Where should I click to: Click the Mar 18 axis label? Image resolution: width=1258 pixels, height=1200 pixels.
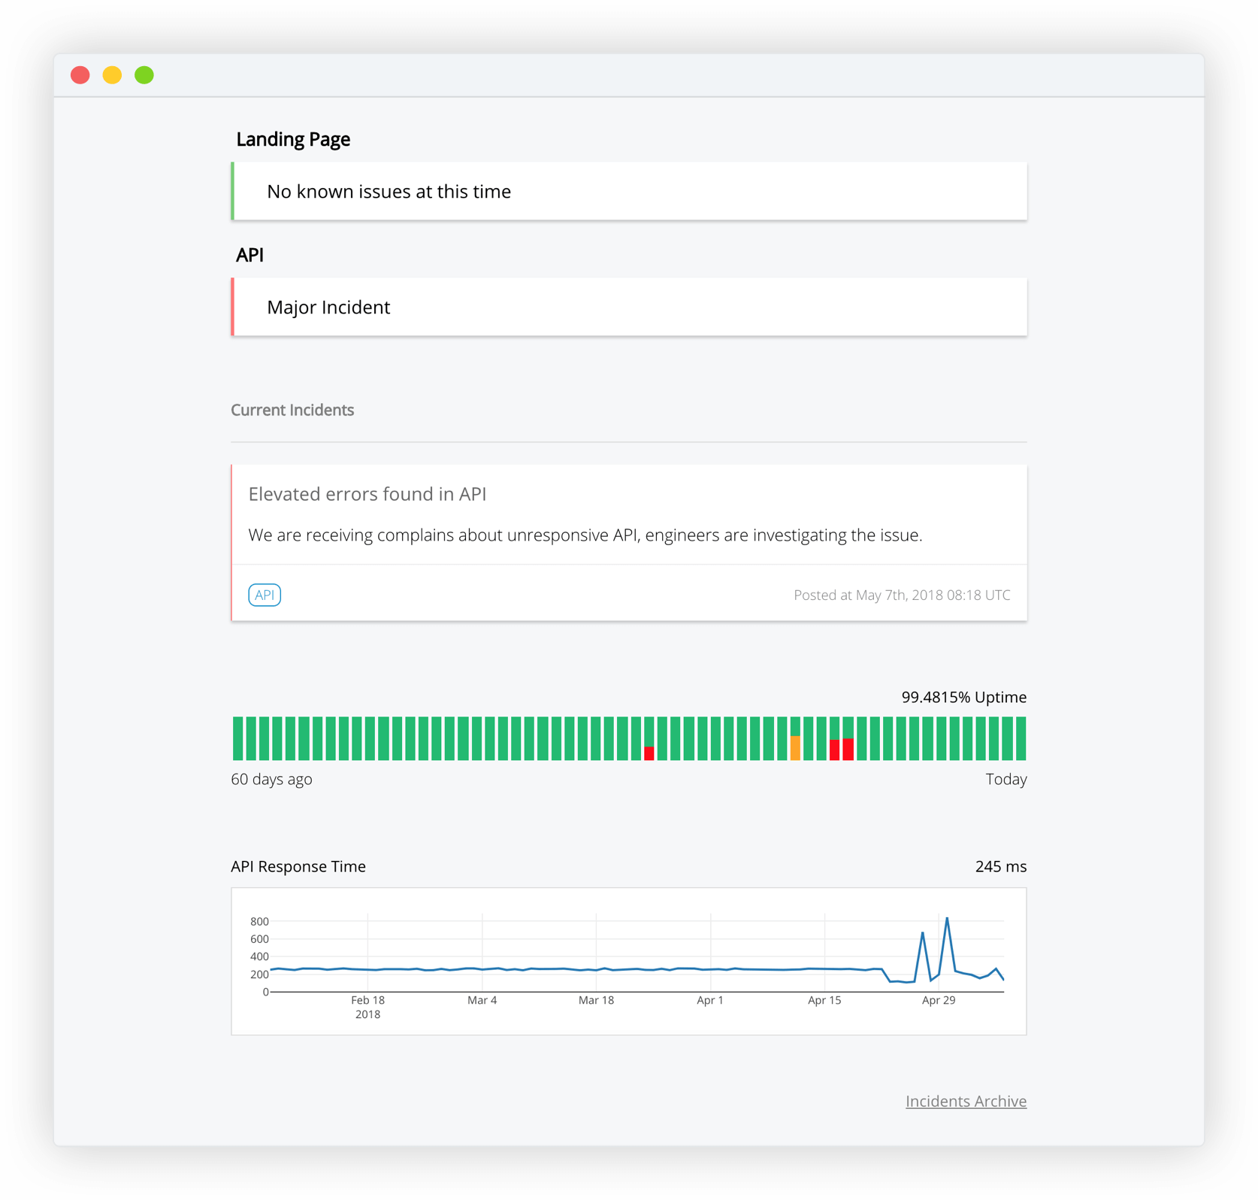[x=596, y=1000]
